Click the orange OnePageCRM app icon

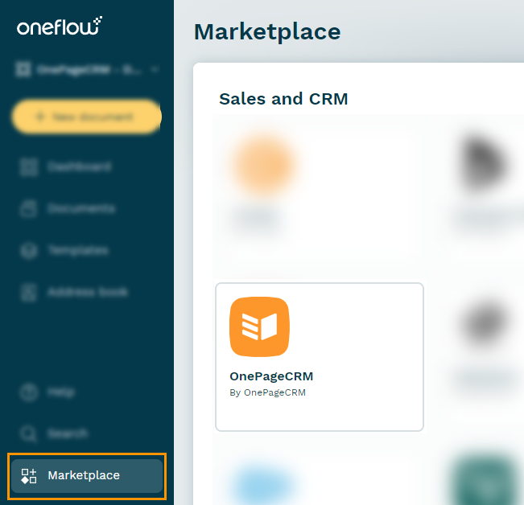click(x=260, y=326)
